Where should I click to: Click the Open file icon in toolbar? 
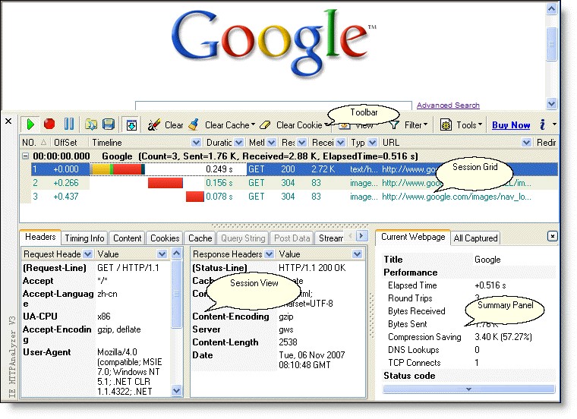91,124
